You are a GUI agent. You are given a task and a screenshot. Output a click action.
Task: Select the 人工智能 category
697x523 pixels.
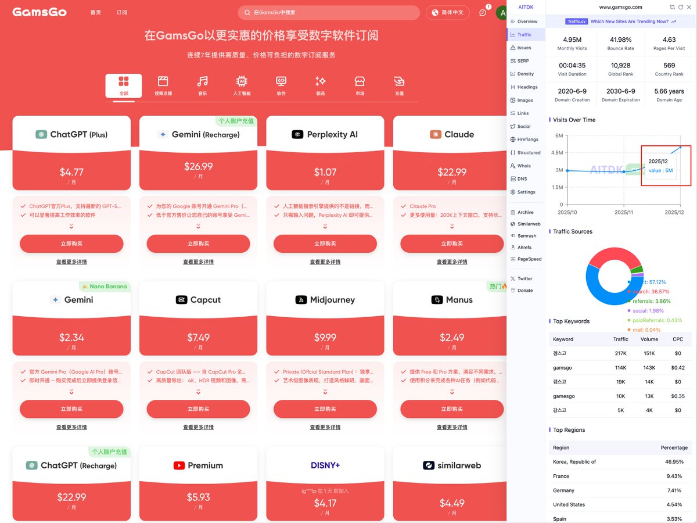pyautogui.click(x=242, y=85)
